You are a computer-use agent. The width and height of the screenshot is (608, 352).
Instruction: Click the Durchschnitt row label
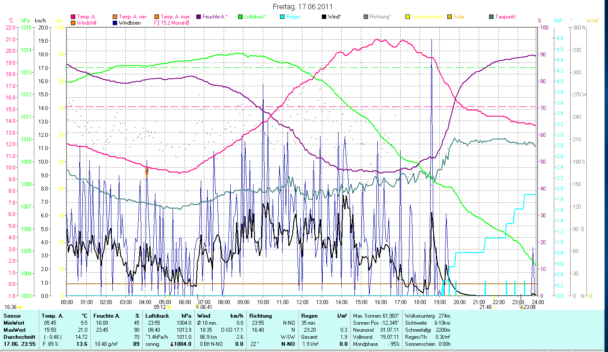pyautogui.click(x=18, y=337)
